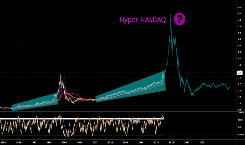Click the 1989 year label
The height and width of the screenshot is (145, 245).
(3, 142)
